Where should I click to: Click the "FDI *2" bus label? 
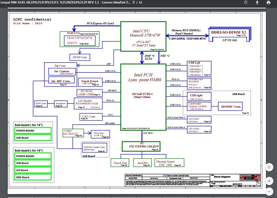point(165,56)
